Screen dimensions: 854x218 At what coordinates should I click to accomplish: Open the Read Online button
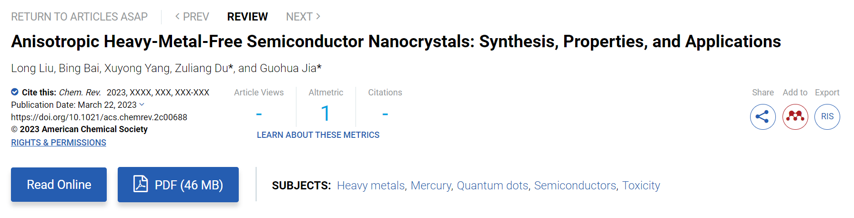(59, 185)
